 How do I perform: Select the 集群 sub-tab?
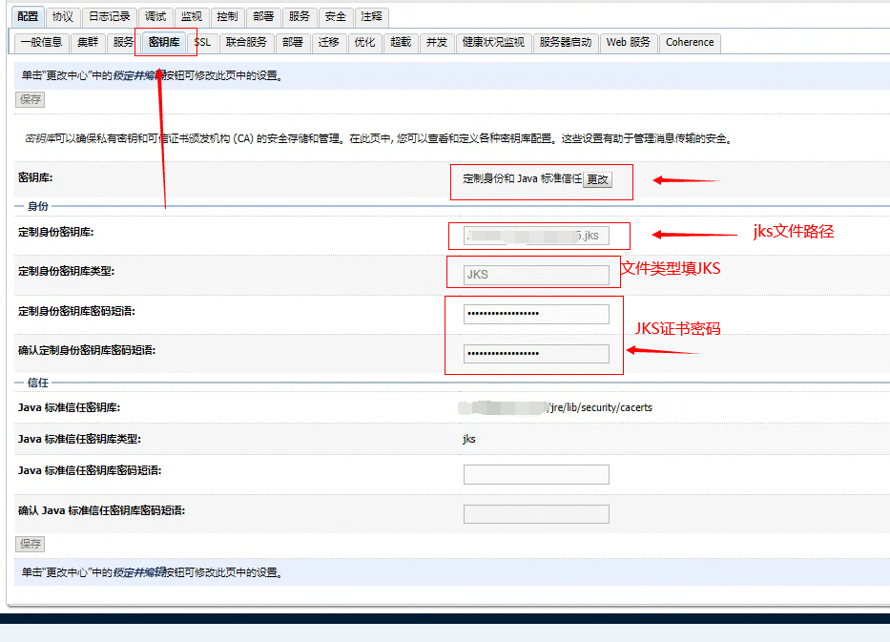click(x=88, y=42)
